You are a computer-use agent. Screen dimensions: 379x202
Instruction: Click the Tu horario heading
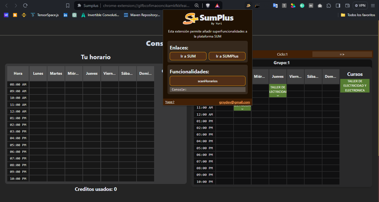(x=96, y=57)
